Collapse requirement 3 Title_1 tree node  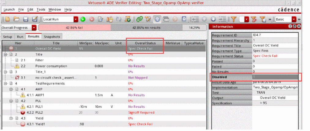point(5,72)
